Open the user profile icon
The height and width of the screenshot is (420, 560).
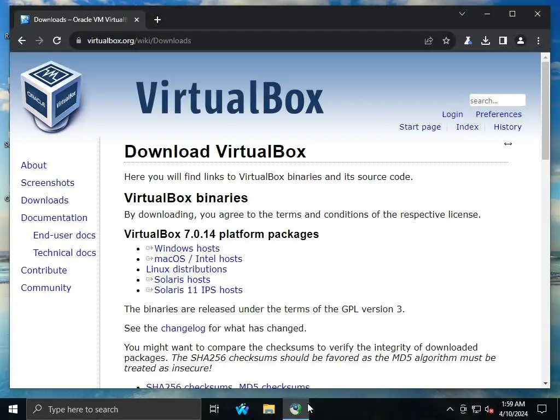(x=521, y=40)
